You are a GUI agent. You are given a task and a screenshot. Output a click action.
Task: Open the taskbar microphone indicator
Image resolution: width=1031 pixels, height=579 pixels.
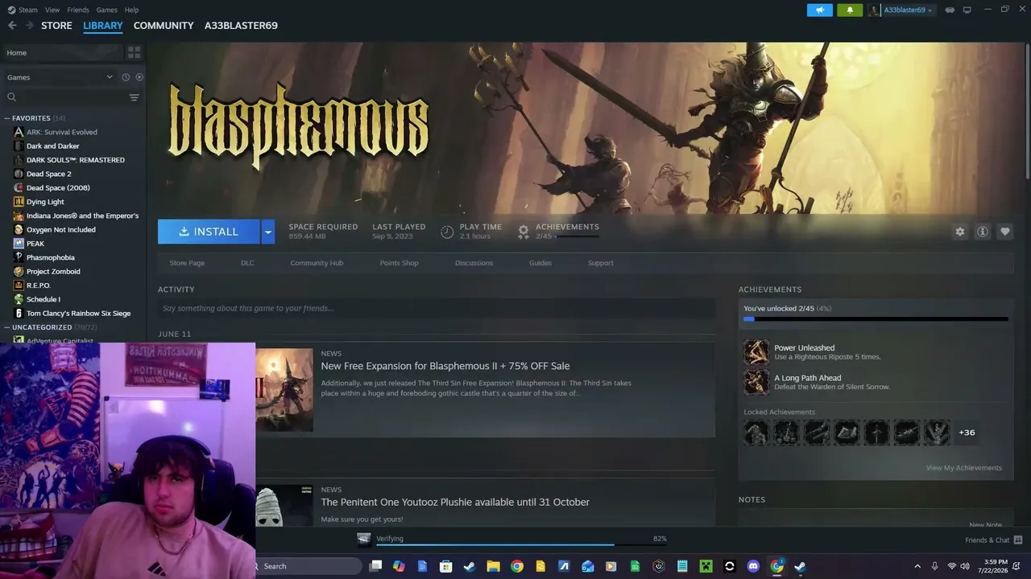(x=934, y=566)
